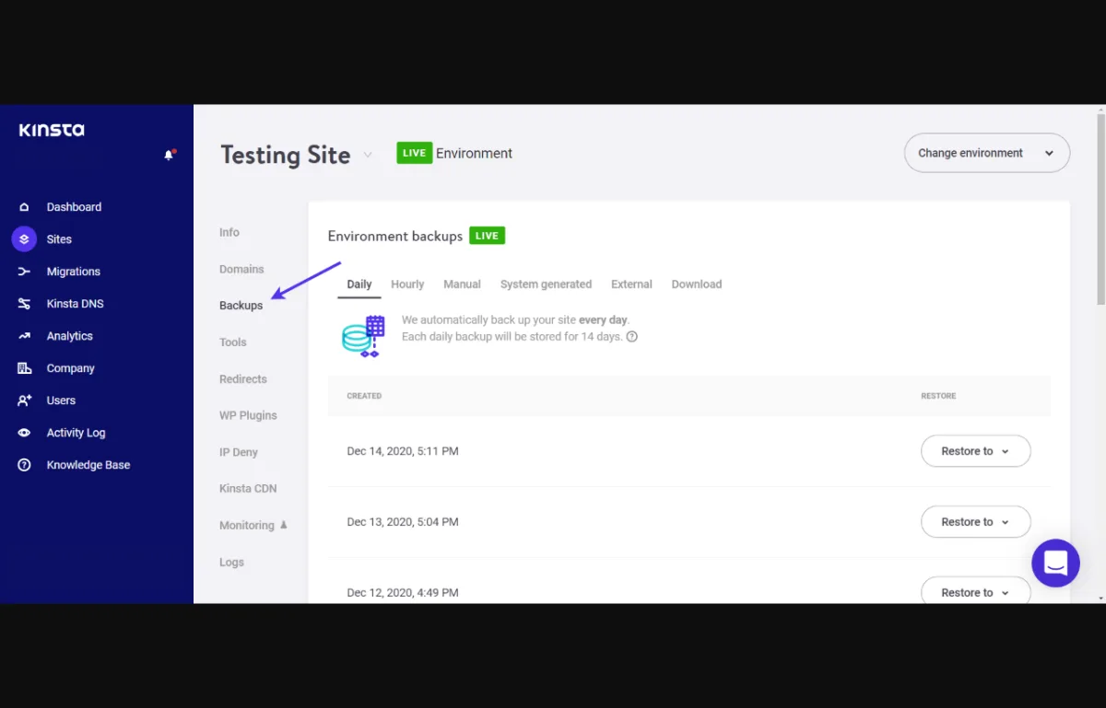Open Dashboard in the sidebar

tap(74, 207)
